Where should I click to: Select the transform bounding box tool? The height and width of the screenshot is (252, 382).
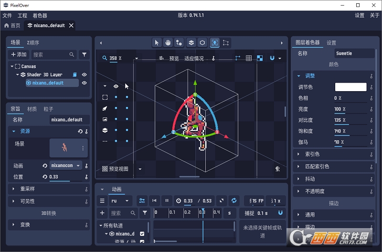pos(226,43)
